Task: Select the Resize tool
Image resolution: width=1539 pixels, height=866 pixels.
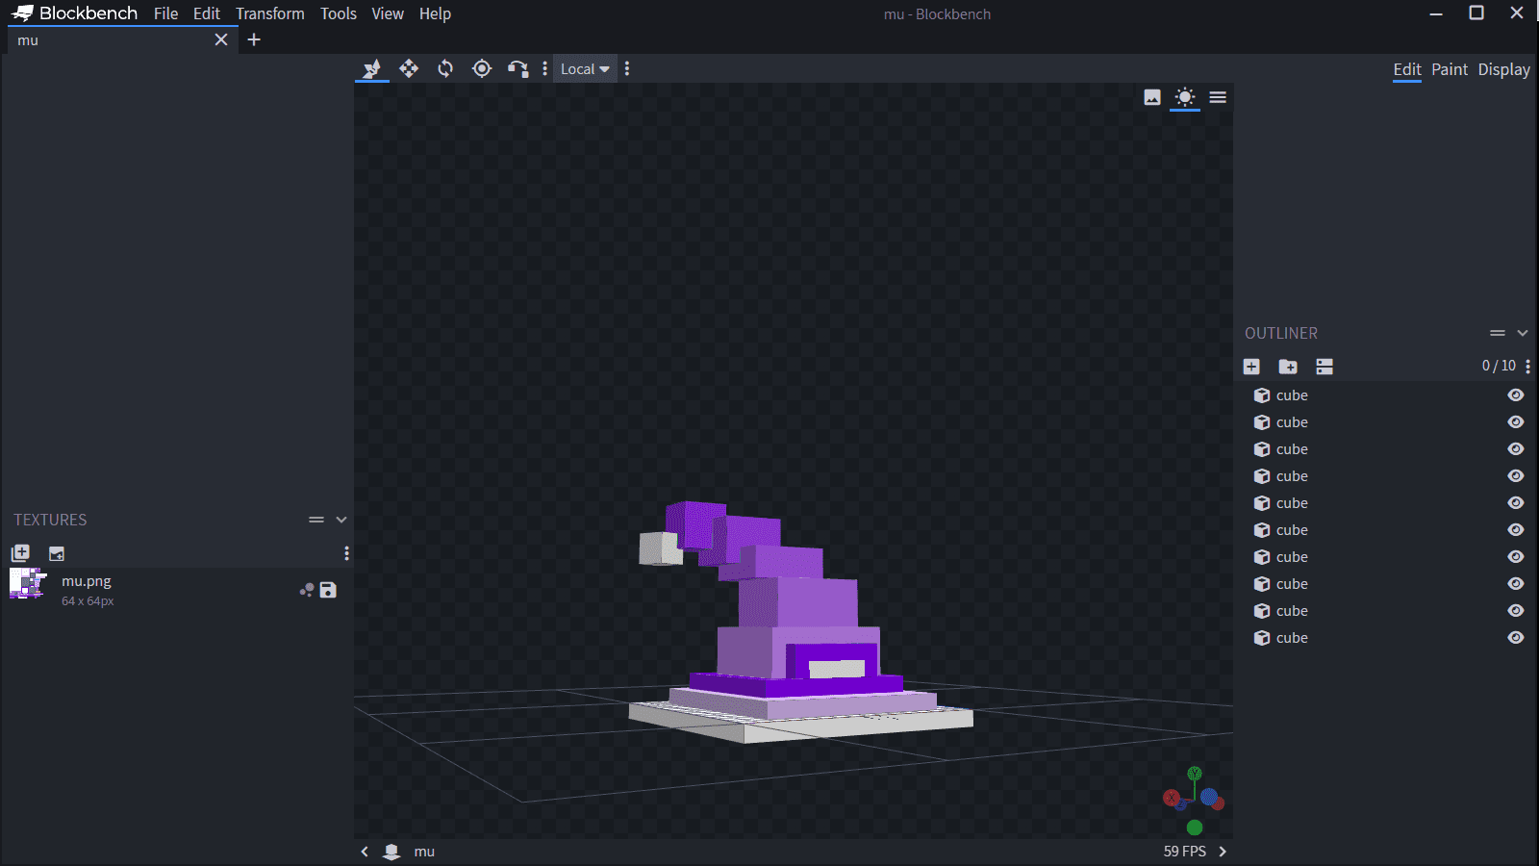Action: (x=409, y=68)
